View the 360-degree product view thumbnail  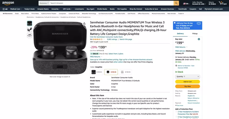(30, 35)
